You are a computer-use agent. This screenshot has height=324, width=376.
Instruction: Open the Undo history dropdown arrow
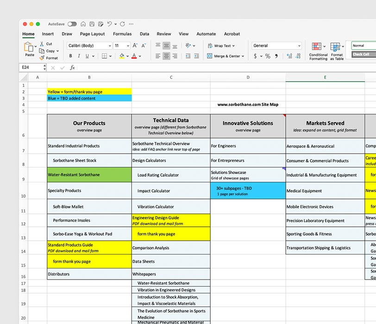tap(116, 24)
